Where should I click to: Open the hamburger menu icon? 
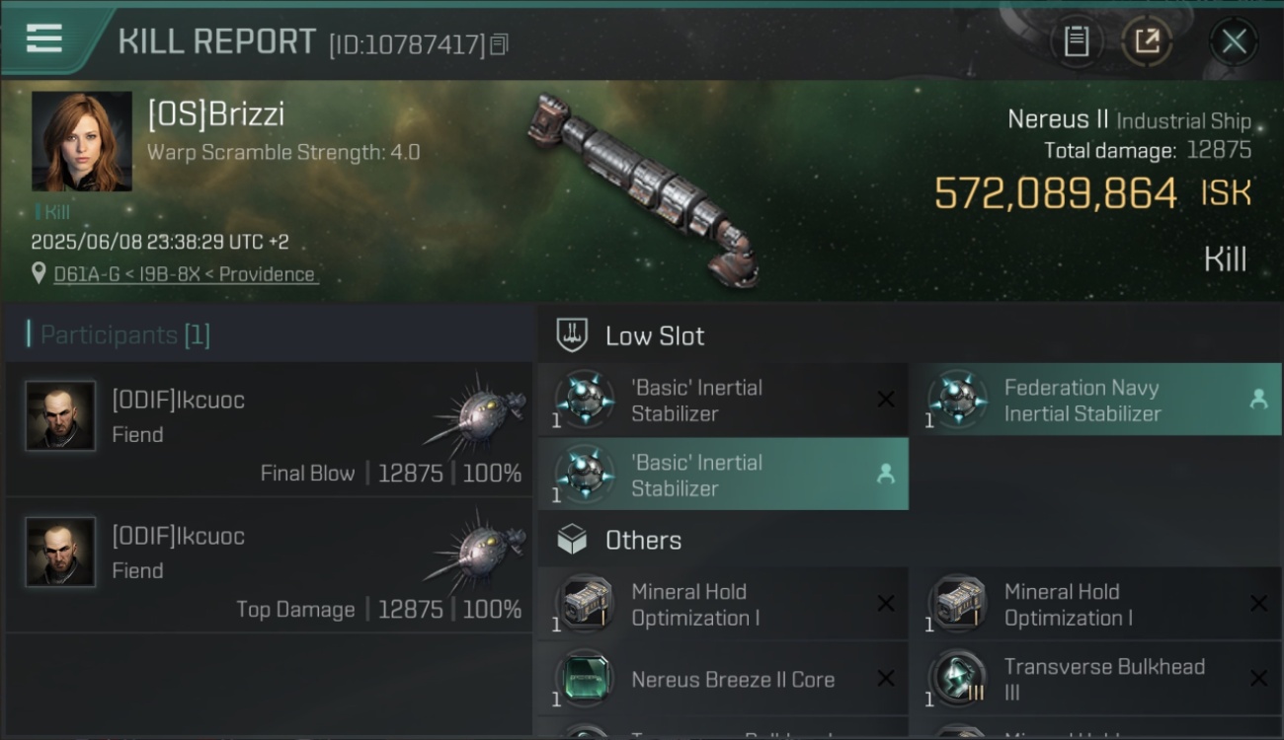click(x=44, y=38)
